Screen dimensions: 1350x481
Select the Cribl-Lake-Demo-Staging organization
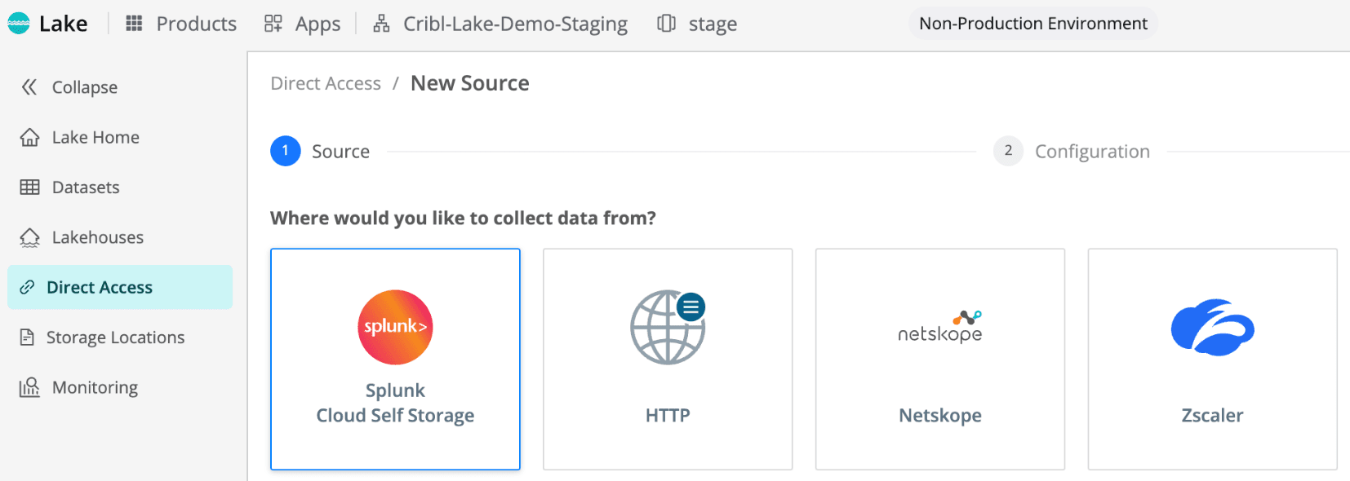pyautogui.click(x=500, y=24)
